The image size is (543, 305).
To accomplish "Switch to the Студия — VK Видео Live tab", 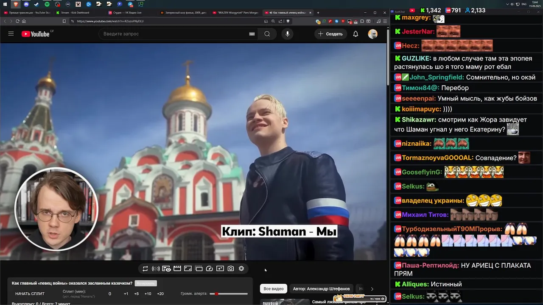I will click(x=127, y=13).
